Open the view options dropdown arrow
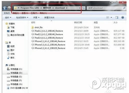Image resolution: width=129 pixels, height=93 pixels. pos(111,17)
